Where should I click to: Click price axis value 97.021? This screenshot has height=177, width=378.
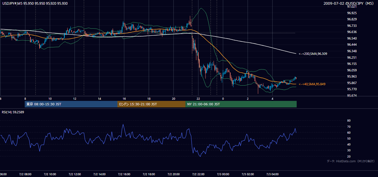click(352, 7)
